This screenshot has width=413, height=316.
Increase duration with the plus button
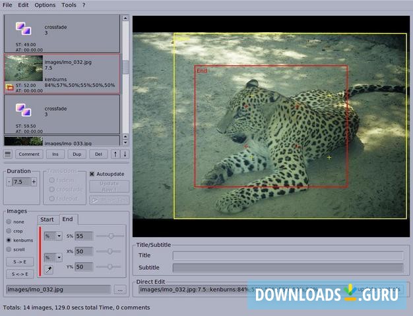pyautogui.click(x=34, y=182)
